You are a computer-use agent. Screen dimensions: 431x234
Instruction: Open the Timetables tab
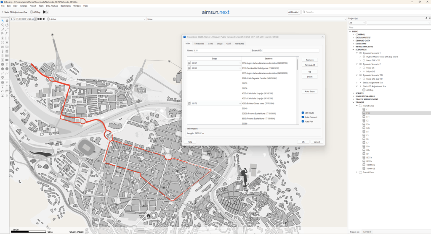199,44
